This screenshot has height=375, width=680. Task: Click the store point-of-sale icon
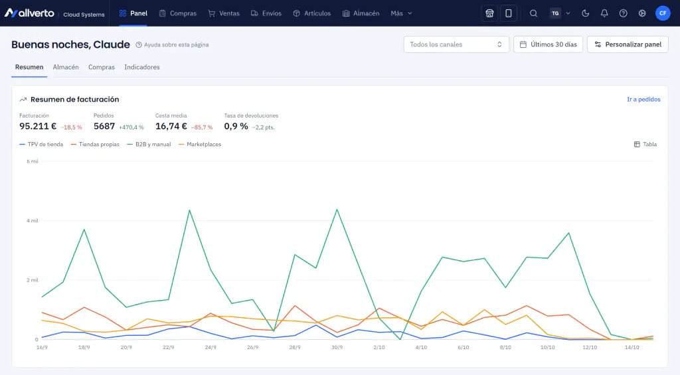(489, 13)
